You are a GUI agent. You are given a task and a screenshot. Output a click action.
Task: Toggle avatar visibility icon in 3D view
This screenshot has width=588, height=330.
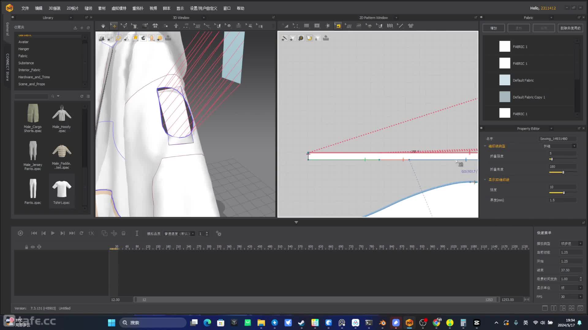point(152,38)
